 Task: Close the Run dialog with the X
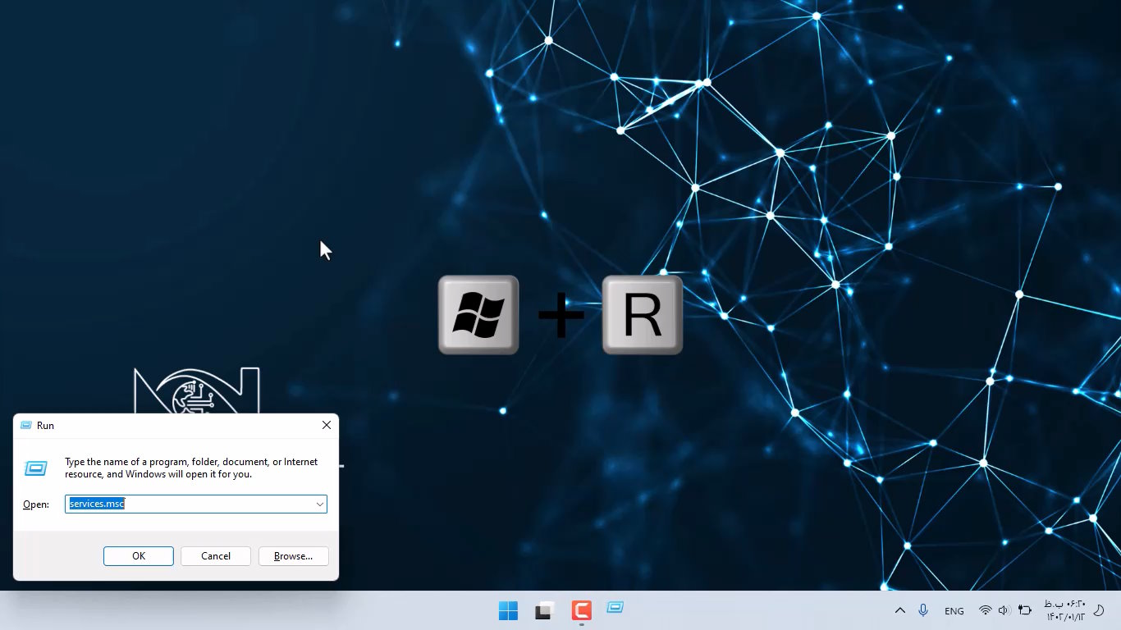[x=327, y=425]
